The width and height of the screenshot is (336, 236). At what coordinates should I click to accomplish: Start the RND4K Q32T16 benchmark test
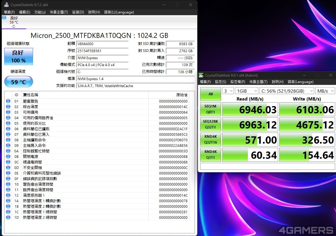pos(211,140)
